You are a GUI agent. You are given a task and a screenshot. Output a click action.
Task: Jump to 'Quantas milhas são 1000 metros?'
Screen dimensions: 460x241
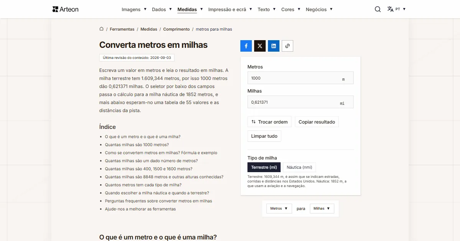[137, 145]
